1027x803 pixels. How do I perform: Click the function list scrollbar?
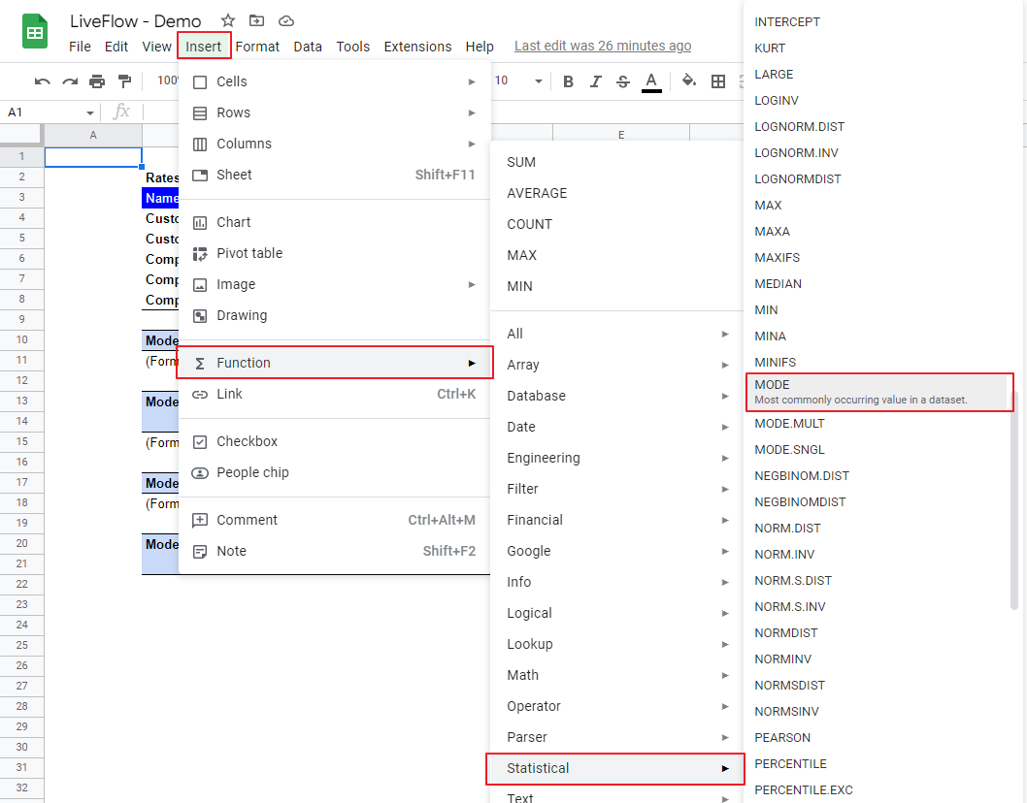point(1014,500)
